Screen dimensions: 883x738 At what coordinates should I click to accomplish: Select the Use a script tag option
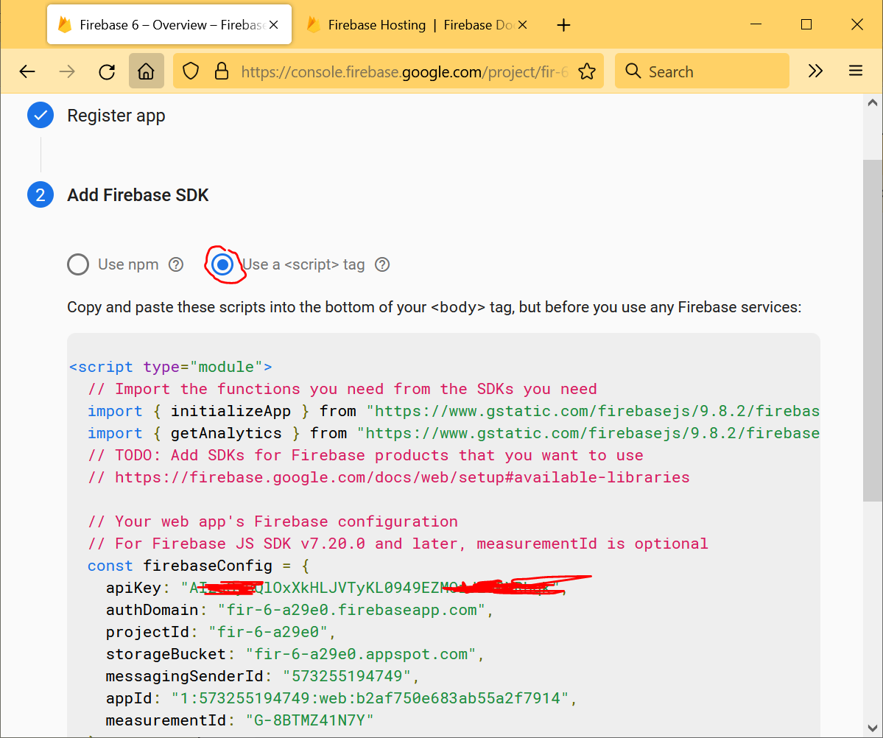click(222, 264)
